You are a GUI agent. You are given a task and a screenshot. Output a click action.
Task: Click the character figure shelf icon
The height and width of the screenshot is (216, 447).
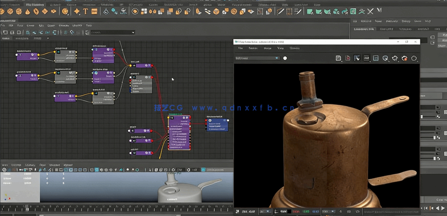coord(123,12)
